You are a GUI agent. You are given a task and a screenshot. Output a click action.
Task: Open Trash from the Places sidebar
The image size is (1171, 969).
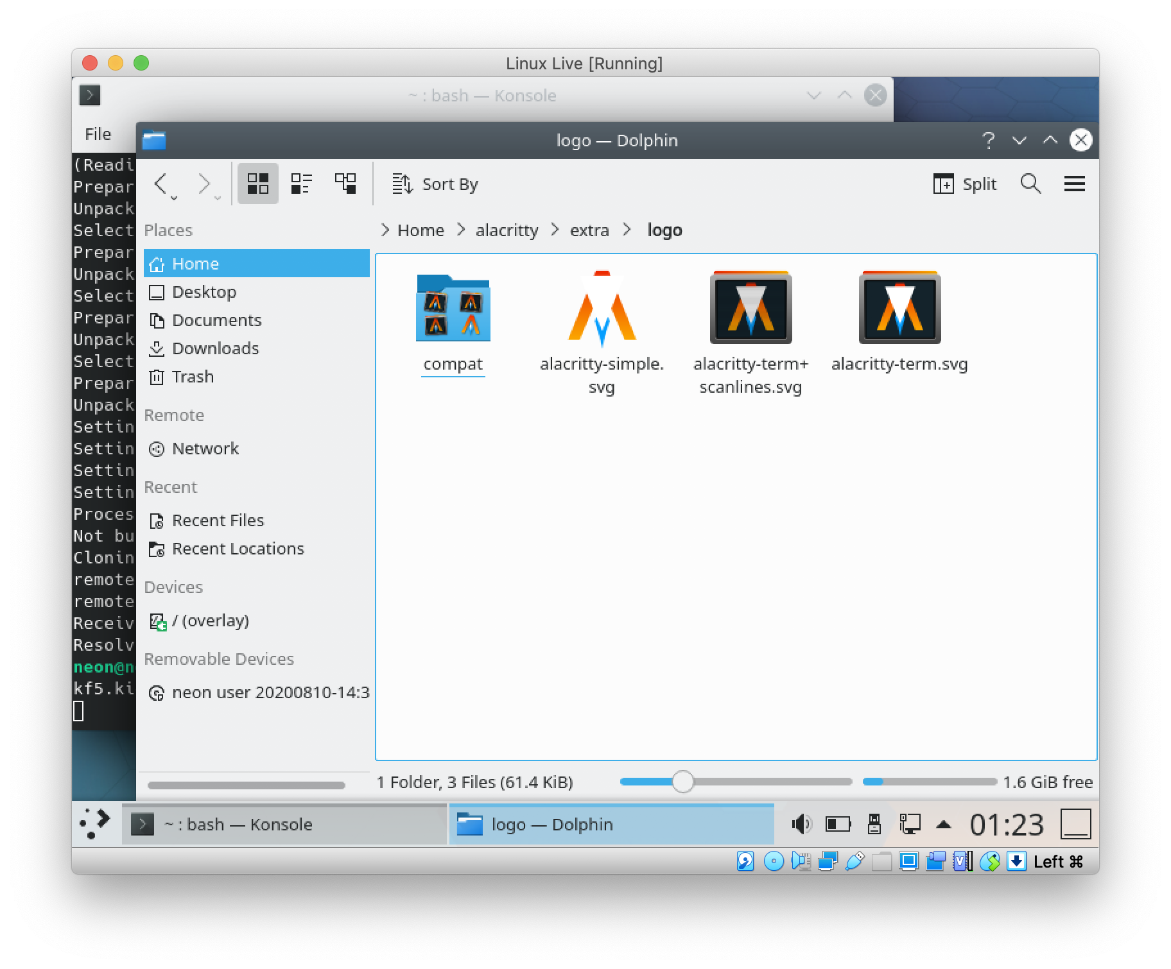tap(192, 377)
